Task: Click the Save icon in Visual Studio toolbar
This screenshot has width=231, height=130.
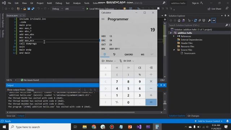Action: click(x=29, y=9)
